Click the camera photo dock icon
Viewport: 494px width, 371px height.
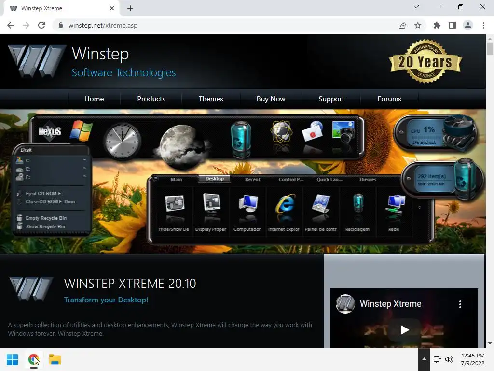point(343,132)
